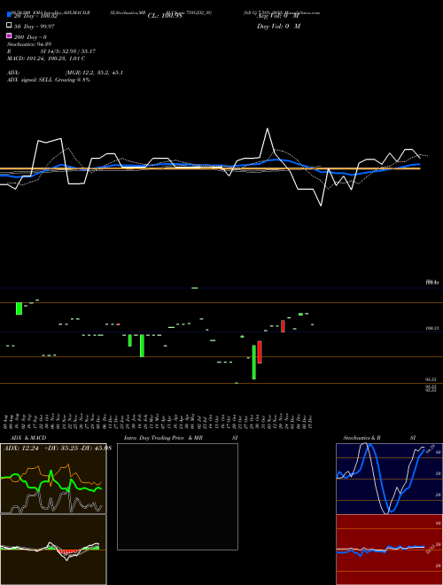Click the ADX: 12.24 +DY: 35.25 readout
The width and height of the screenshot is (443, 585).
[x=58, y=448]
